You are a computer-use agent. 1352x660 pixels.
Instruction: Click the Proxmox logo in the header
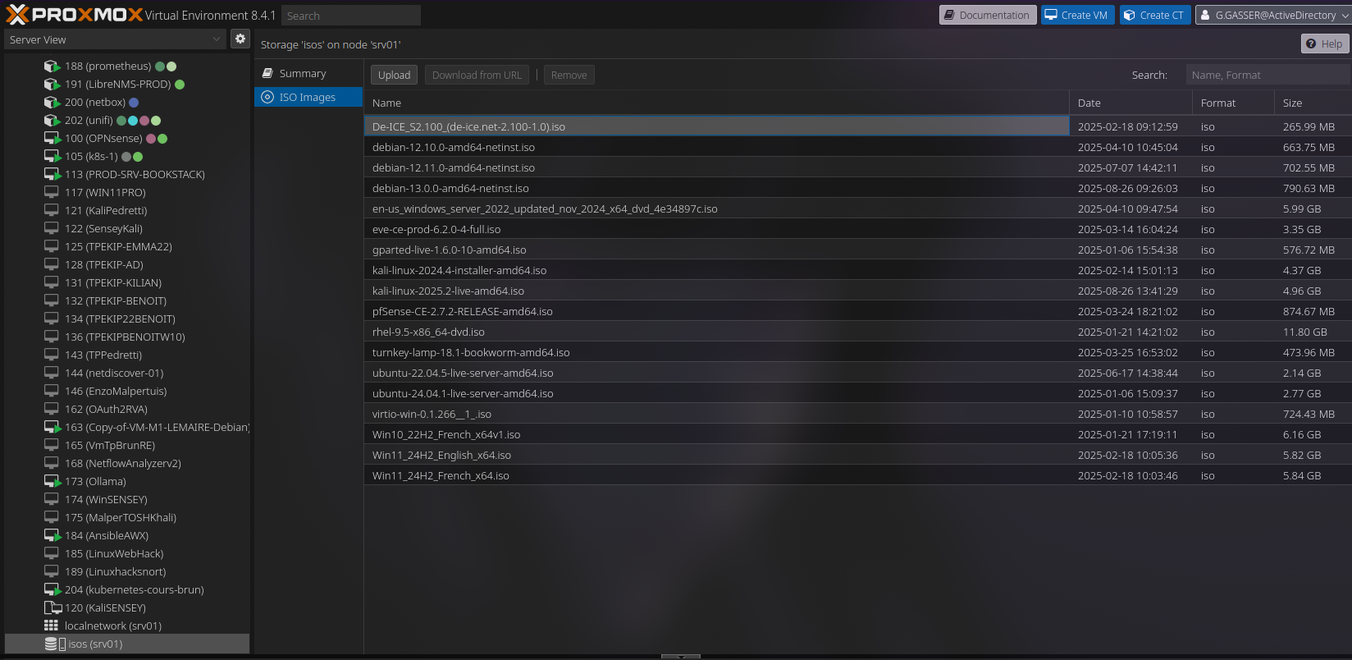(x=74, y=15)
